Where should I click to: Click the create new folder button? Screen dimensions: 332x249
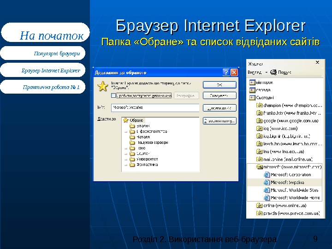point(219,121)
